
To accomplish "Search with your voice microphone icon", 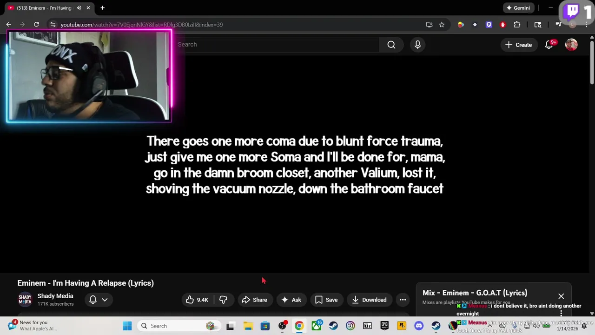I will pos(417,45).
